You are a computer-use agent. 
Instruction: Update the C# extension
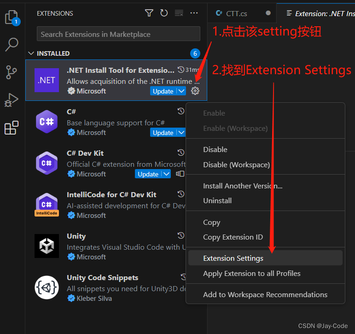163,133
